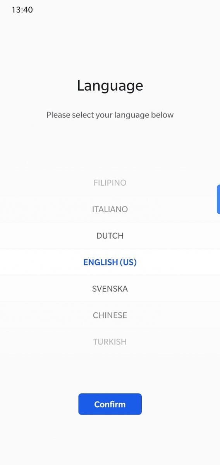
Task: Choose ITALIANO in the language picker
Action: click(x=110, y=209)
